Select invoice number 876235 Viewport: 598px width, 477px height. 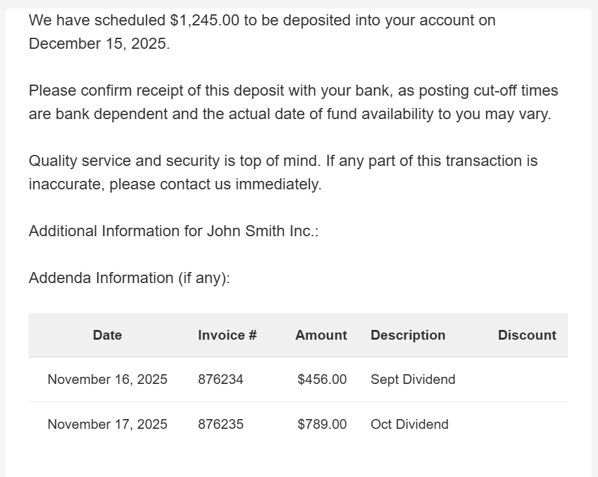coord(221,424)
